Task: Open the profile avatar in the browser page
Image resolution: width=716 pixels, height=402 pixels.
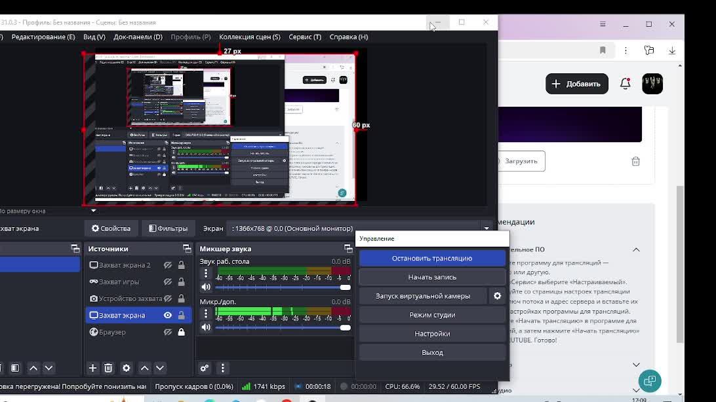Action: [652, 84]
